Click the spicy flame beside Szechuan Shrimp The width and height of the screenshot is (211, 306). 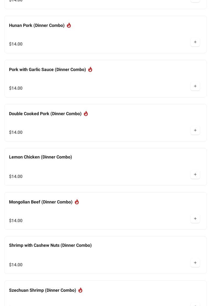[80, 290]
